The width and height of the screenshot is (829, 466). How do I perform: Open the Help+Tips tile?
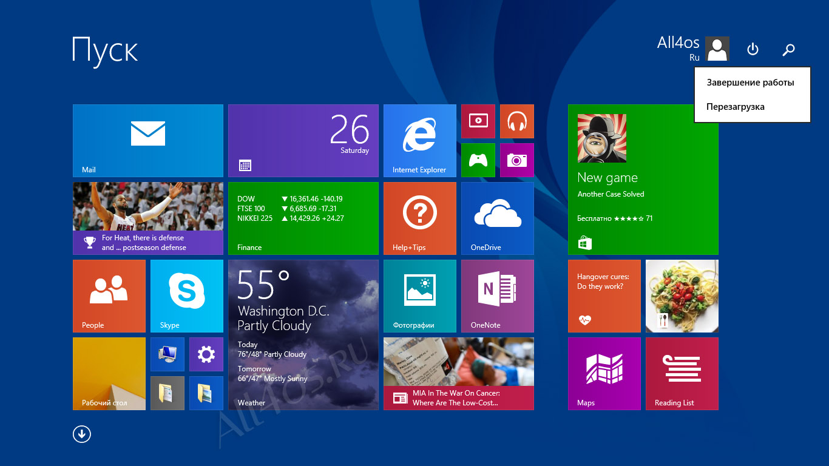coord(420,218)
